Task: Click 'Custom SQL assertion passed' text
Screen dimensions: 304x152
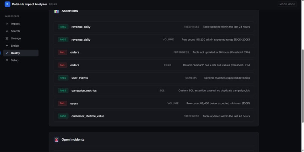Action: pos(214,91)
